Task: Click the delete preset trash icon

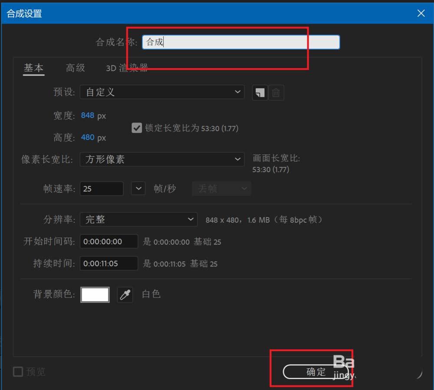Action: (x=277, y=92)
